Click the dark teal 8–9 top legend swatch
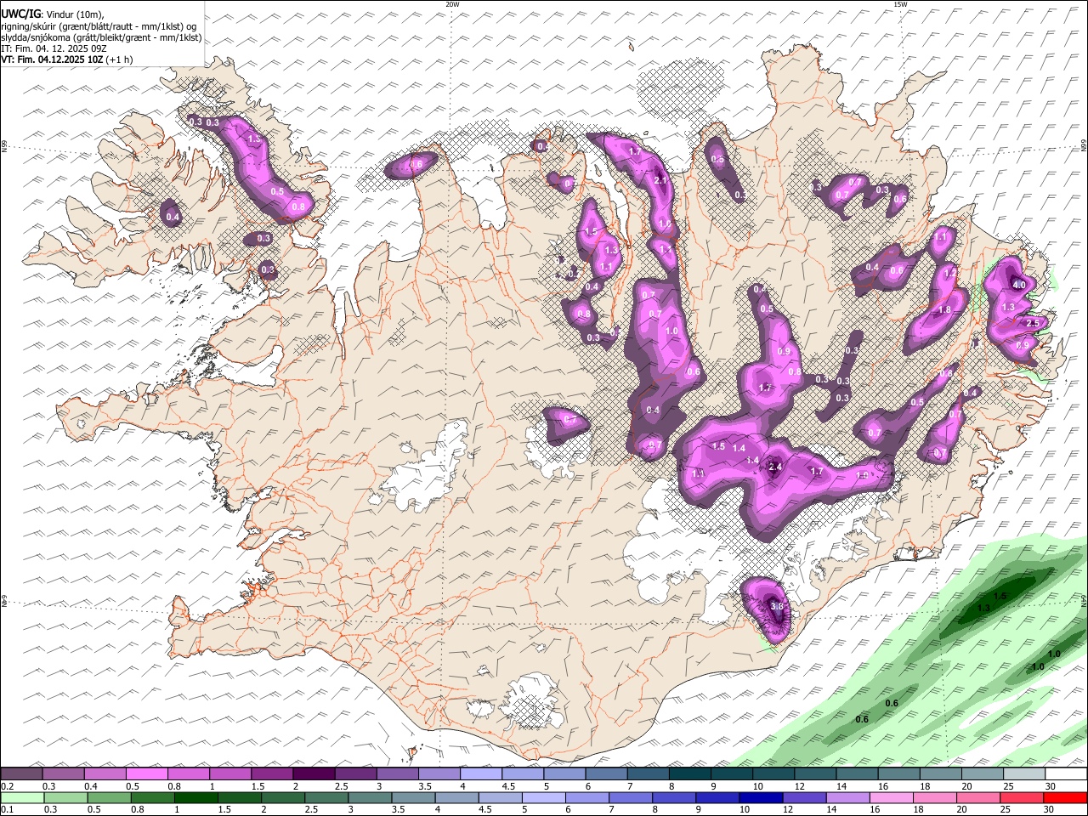The image size is (1088, 816). coord(689,774)
